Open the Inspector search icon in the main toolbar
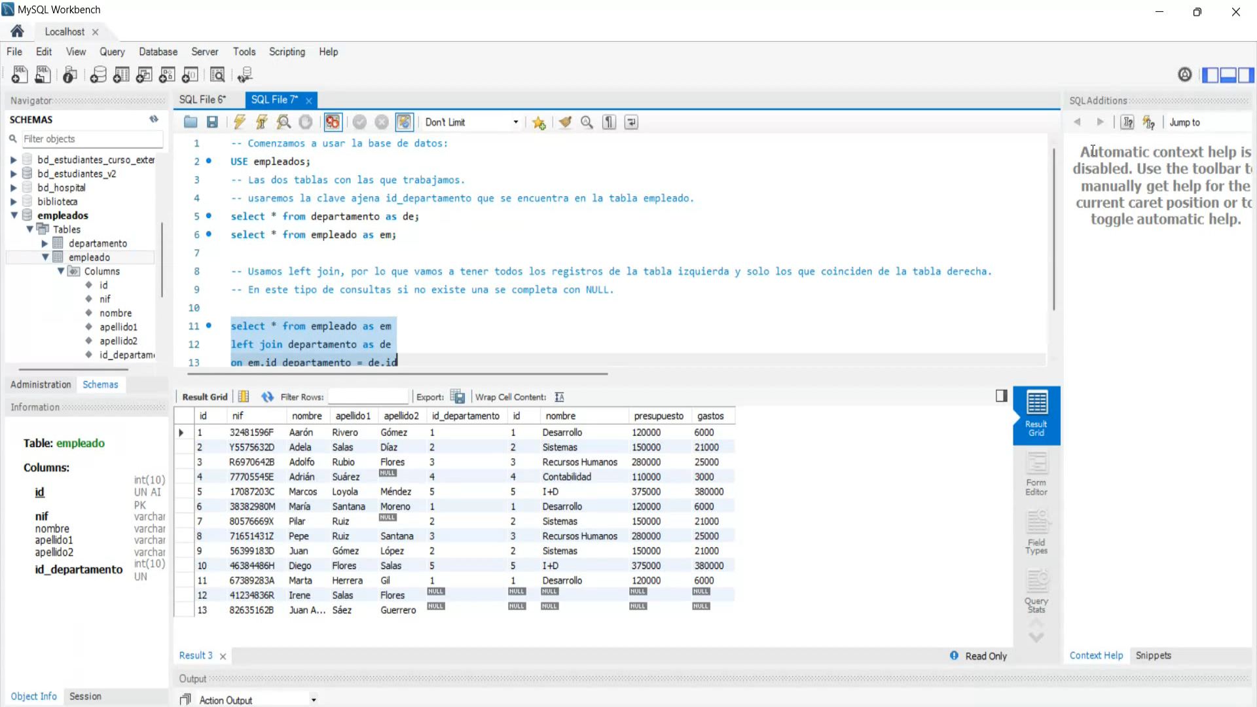 [x=217, y=75]
